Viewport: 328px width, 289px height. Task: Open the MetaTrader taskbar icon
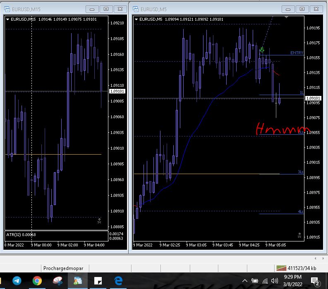pyautogui.click(x=78, y=281)
